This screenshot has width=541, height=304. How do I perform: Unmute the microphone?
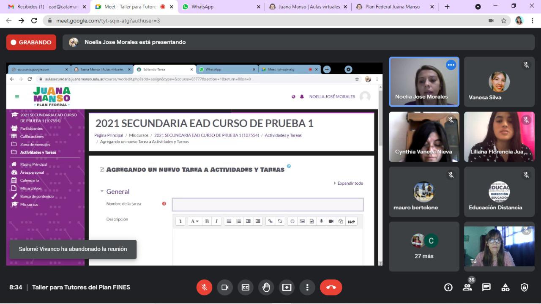pos(204,288)
